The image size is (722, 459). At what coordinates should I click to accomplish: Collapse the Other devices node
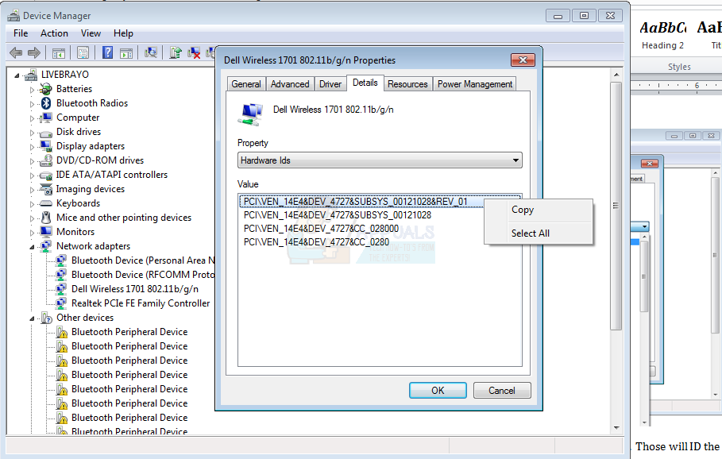[x=32, y=318]
